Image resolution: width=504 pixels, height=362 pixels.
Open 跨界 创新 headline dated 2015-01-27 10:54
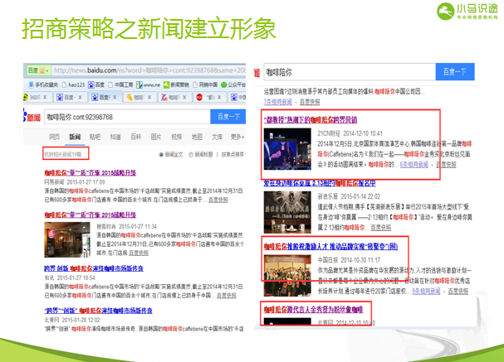pyautogui.click(x=94, y=268)
